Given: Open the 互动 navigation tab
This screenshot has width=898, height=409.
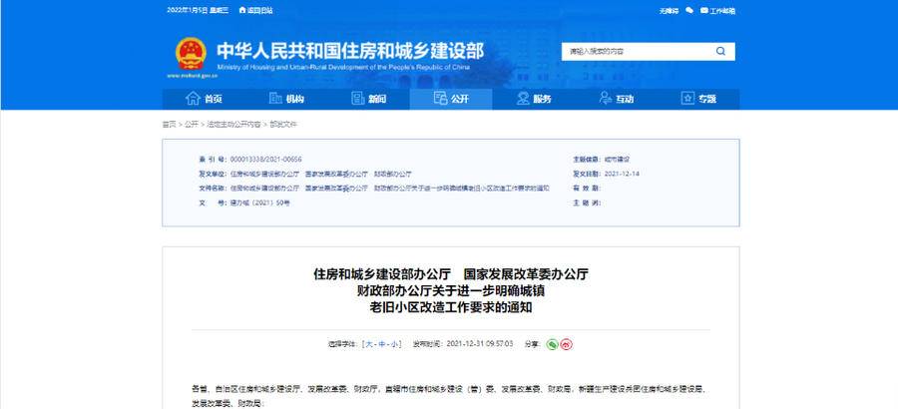Looking at the screenshot, I should point(616,99).
